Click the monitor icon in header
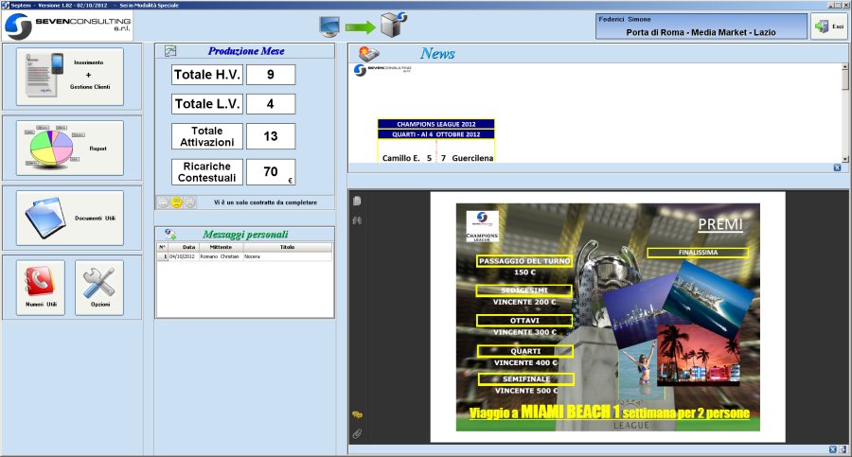The width and height of the screenshot is (852, 457). coord(329,26)
